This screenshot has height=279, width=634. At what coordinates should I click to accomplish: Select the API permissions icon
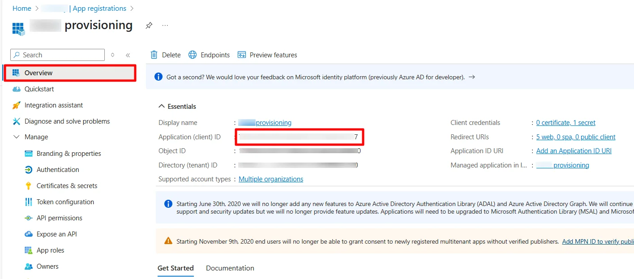28,218
